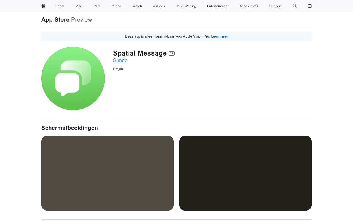Screen dimensions: 353x221
Task: Click the € 2,99 price text
Action: [118, 69]
